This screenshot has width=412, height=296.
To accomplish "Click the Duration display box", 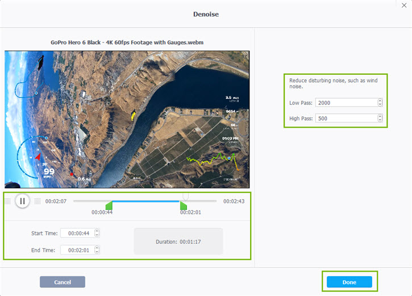I will click(178, 242).
